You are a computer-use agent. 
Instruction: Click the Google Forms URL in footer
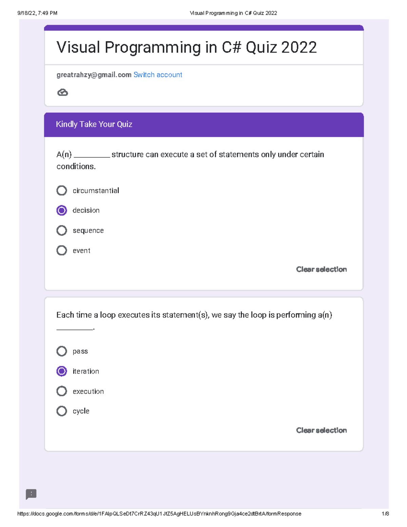click(x=159, y=514)
